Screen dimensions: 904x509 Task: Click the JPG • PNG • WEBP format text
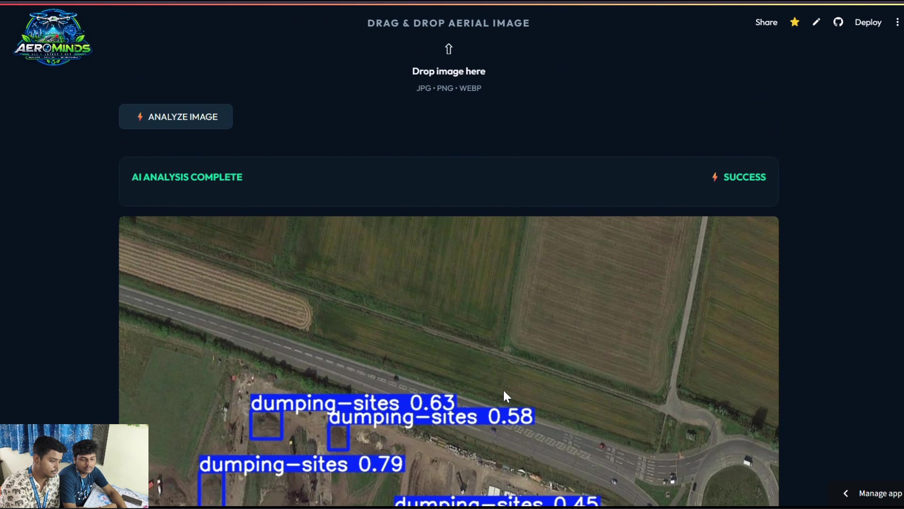coord(449,88)
